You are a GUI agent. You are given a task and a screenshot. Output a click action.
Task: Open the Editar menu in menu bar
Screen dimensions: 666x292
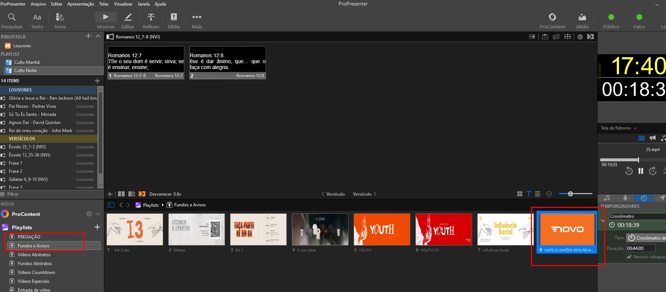tap(57, 4)
